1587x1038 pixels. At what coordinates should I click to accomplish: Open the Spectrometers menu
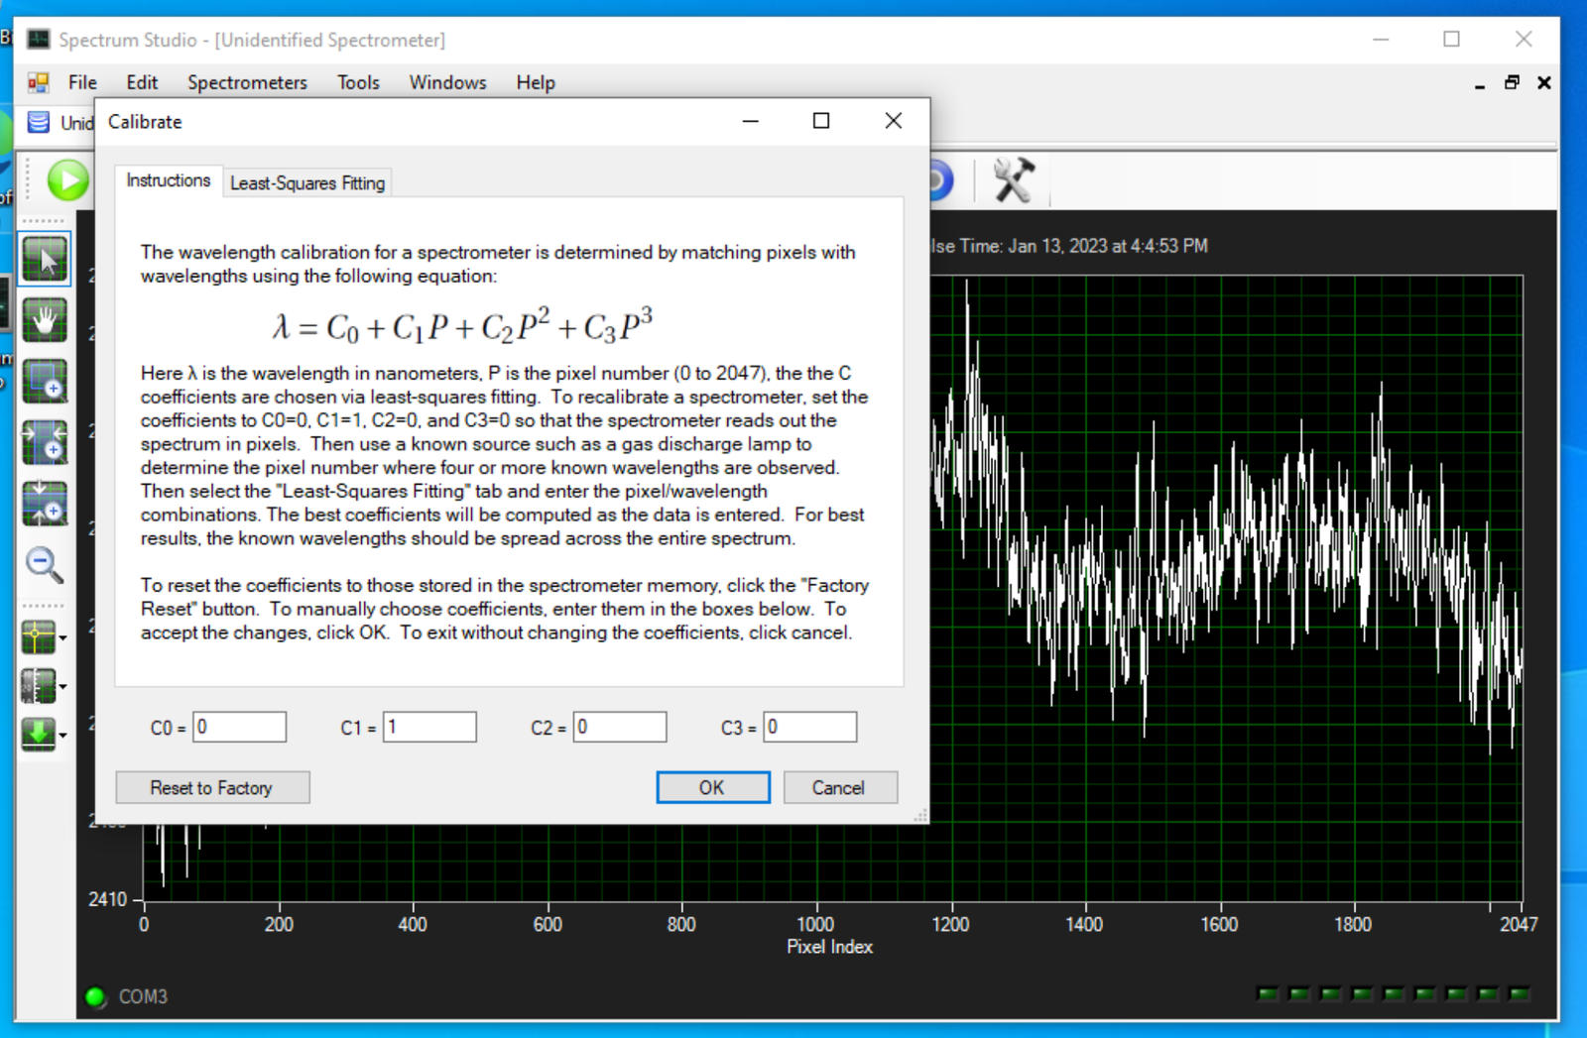point(247,82)
